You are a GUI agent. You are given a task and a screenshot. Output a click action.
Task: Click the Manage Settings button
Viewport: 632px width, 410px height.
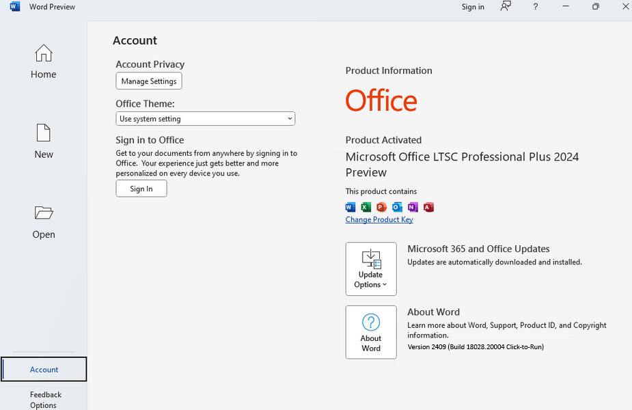(x=149, y=81)
